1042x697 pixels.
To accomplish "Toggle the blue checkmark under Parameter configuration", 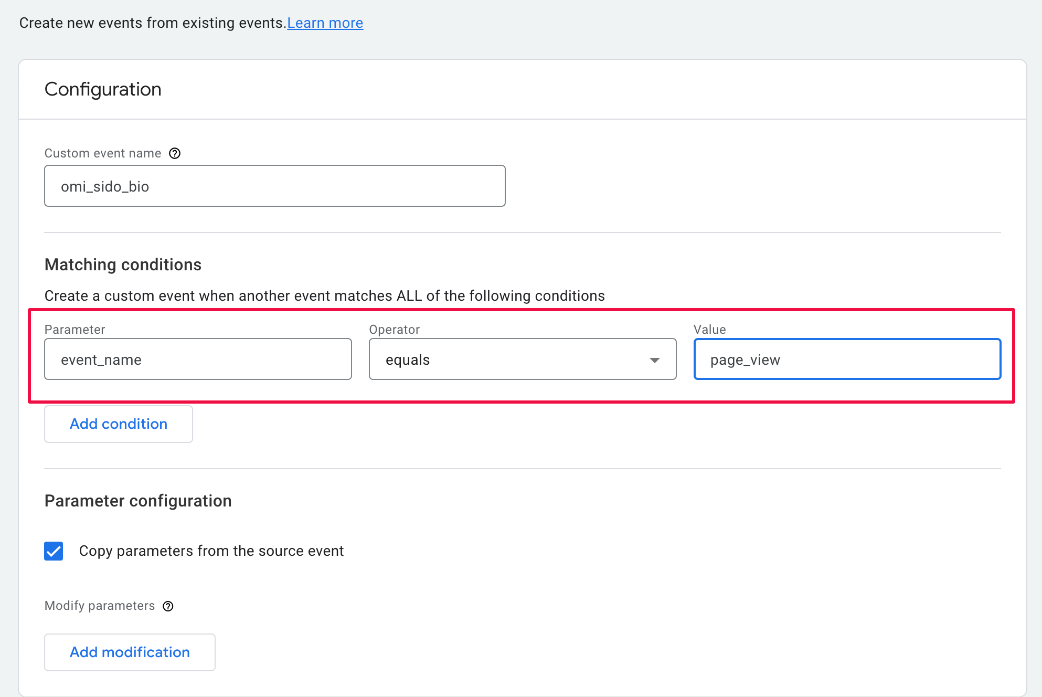I will 53,551.
